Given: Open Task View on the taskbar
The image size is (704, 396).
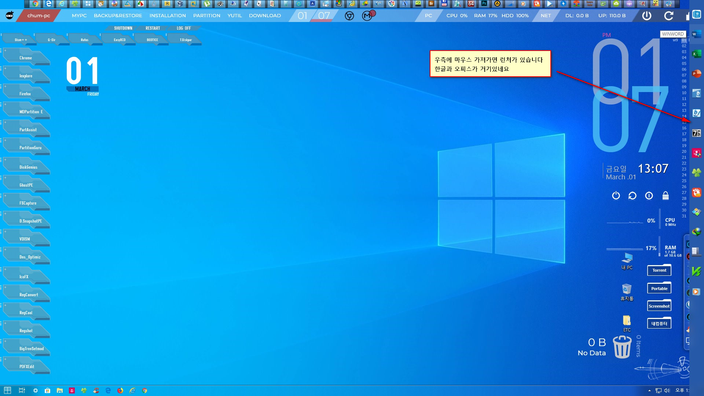Looking at the screenshot, I should 22,390.
